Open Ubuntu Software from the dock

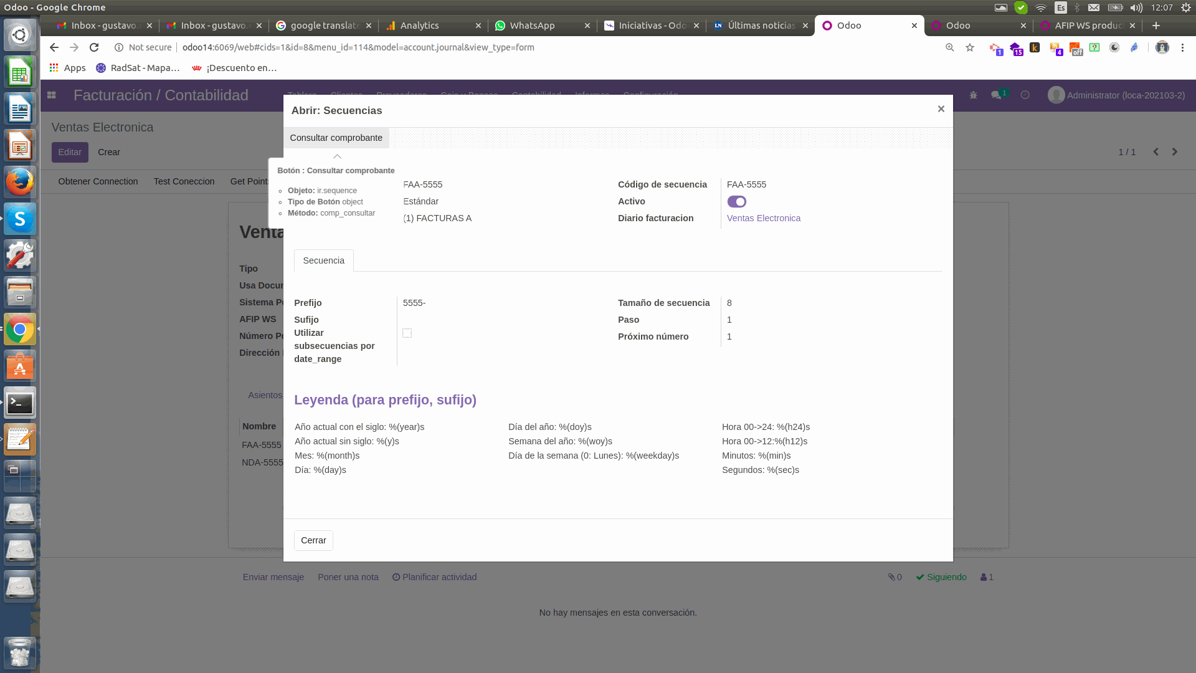pos(20,366)
